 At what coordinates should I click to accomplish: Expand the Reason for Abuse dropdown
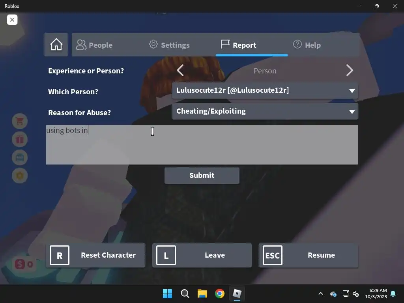coord(265,111)
